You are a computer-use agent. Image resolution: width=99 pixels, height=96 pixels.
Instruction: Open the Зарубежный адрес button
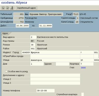tap(26, 8)
